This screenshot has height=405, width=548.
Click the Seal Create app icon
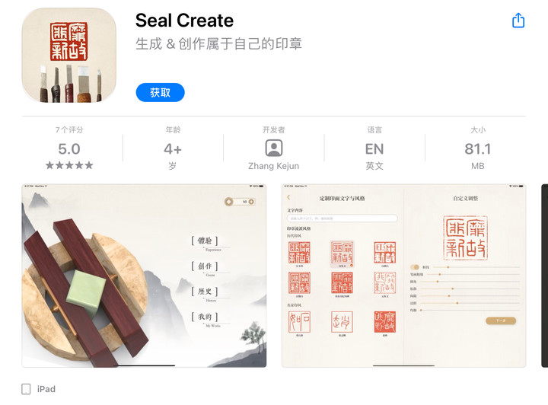click(68, 56)
